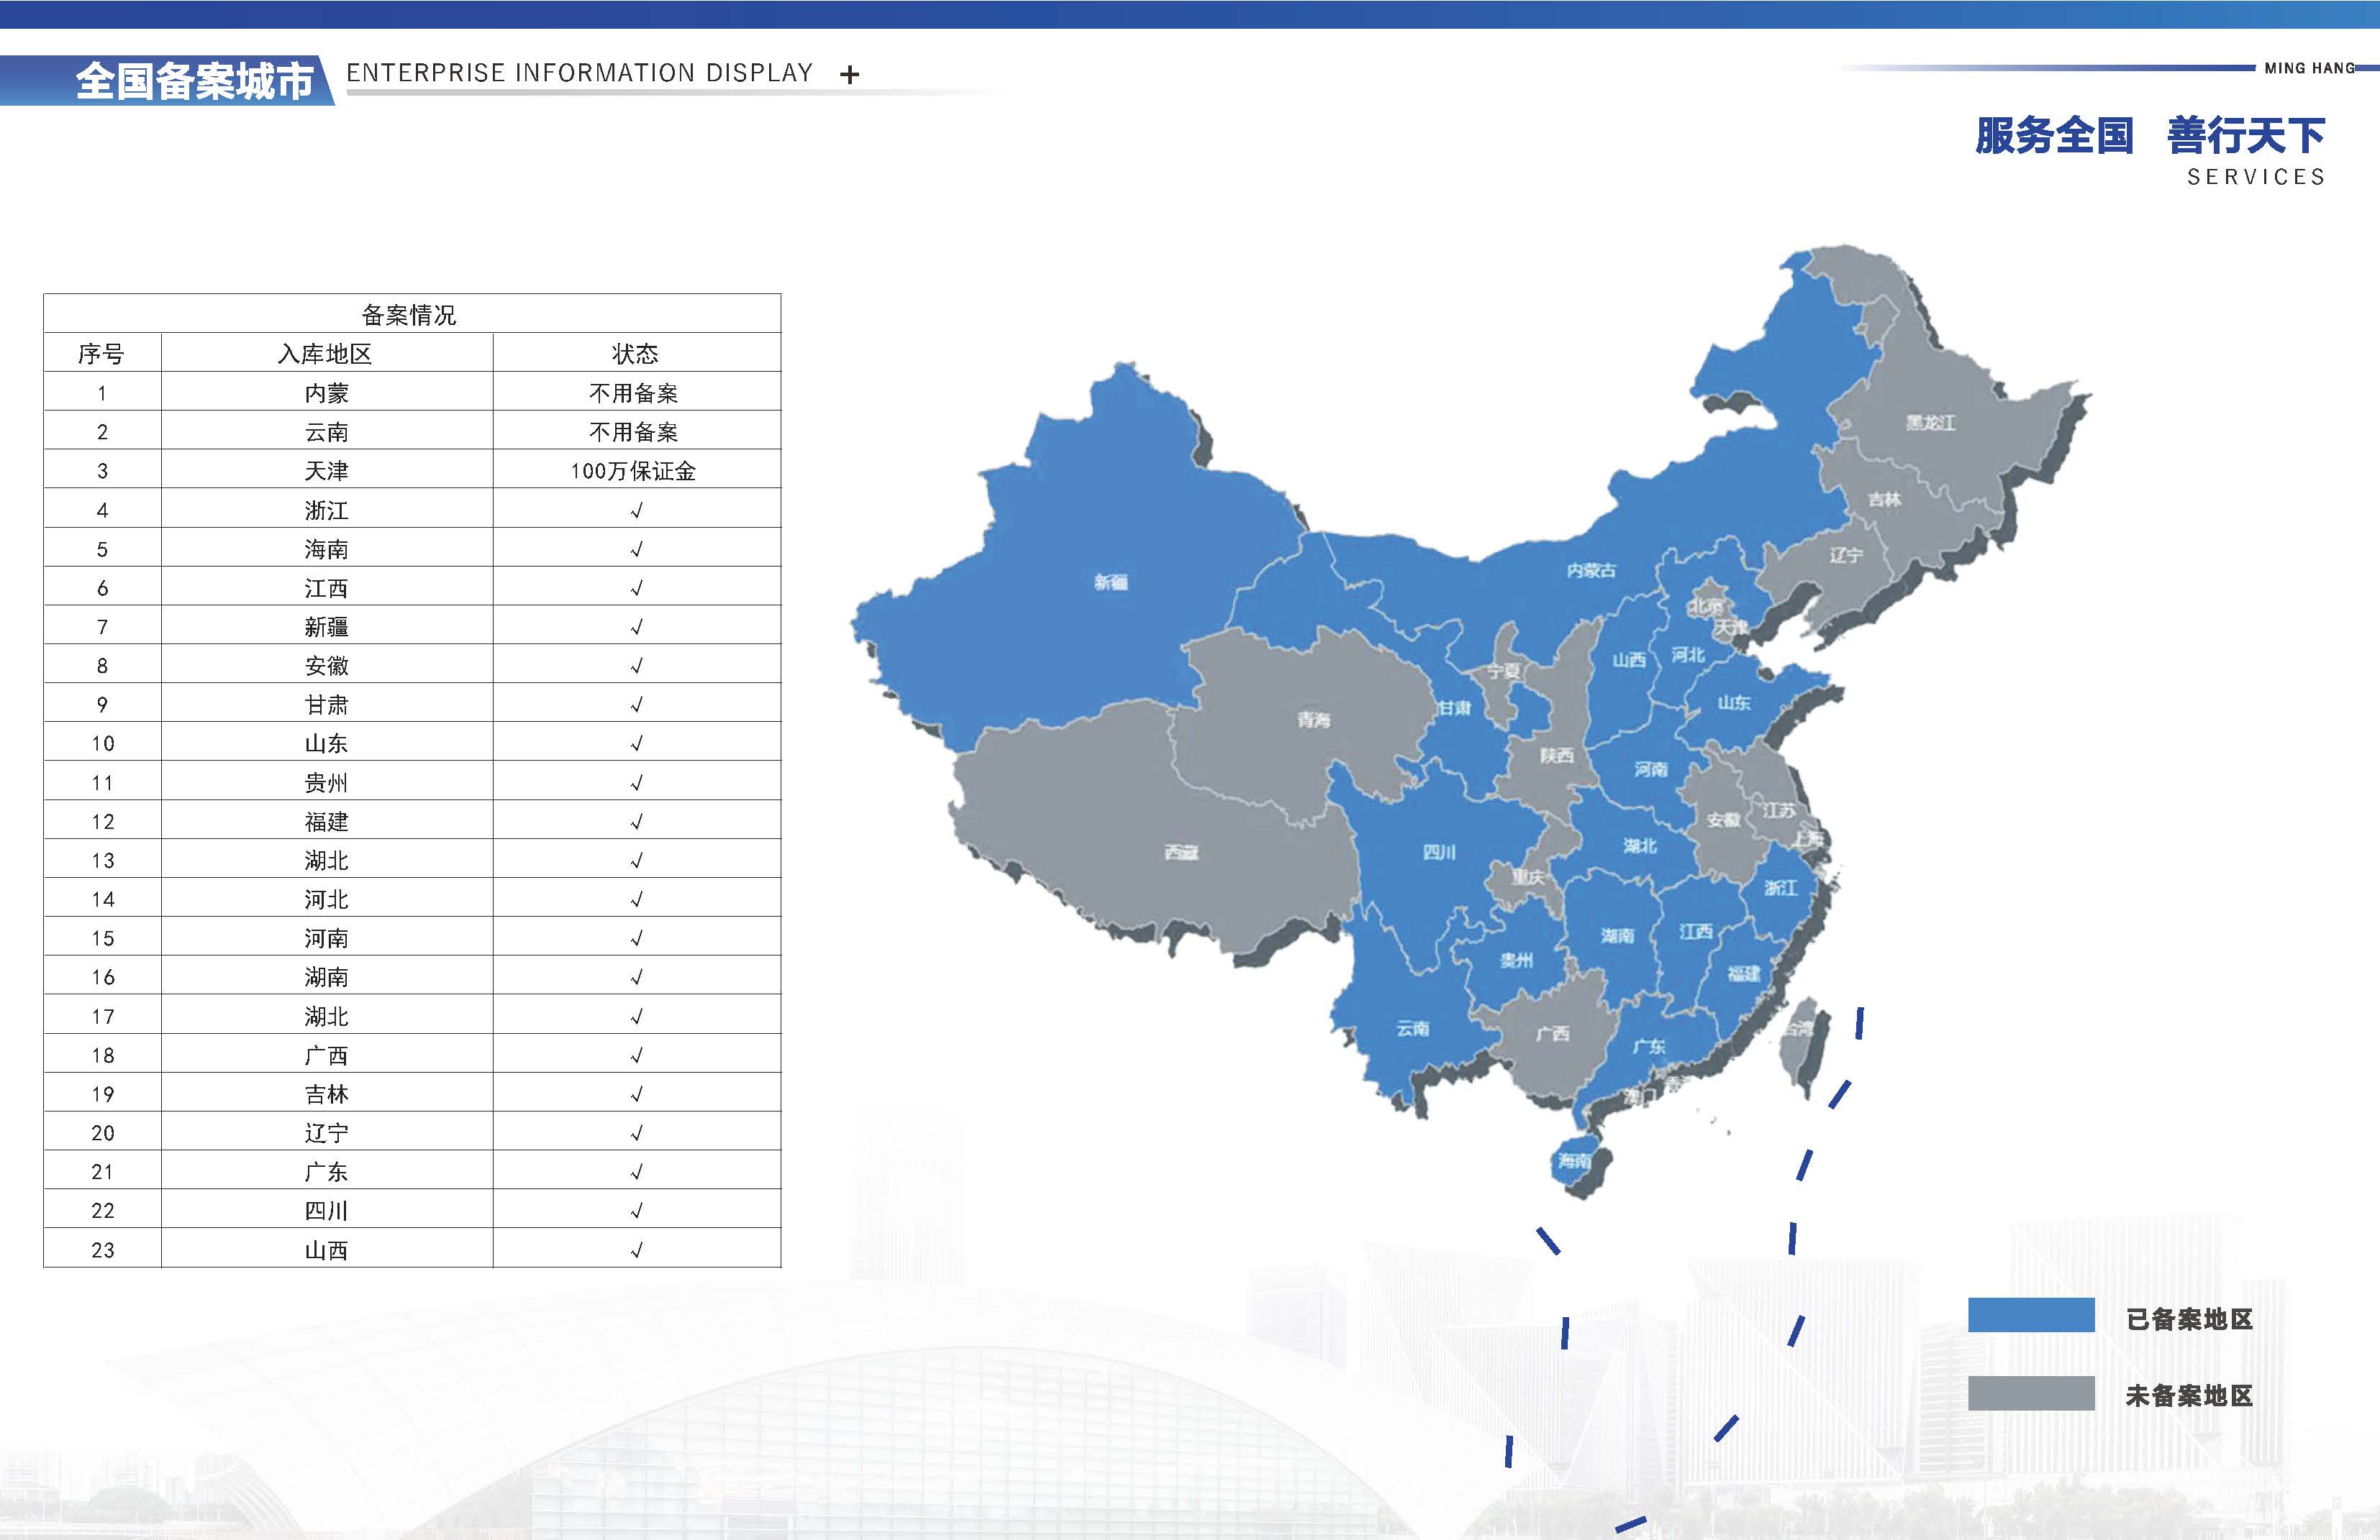This screenshot has width=2380, height=1540.
Task: Click the 状态 column header
Action: (635, 354)
